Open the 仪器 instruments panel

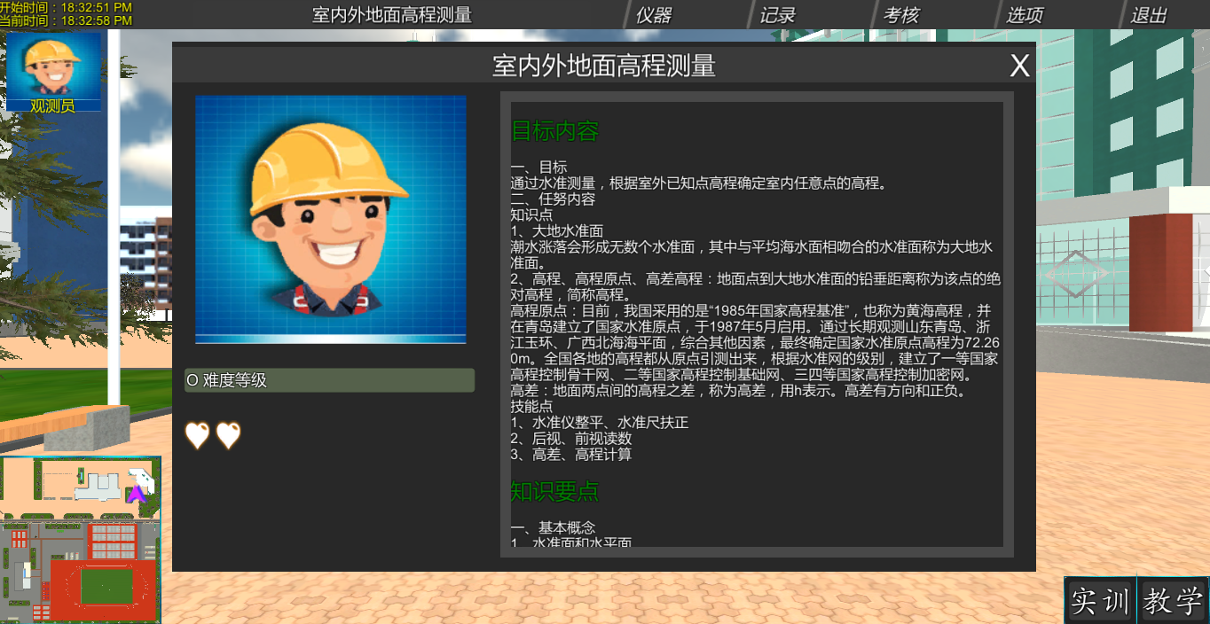[654, 14]
